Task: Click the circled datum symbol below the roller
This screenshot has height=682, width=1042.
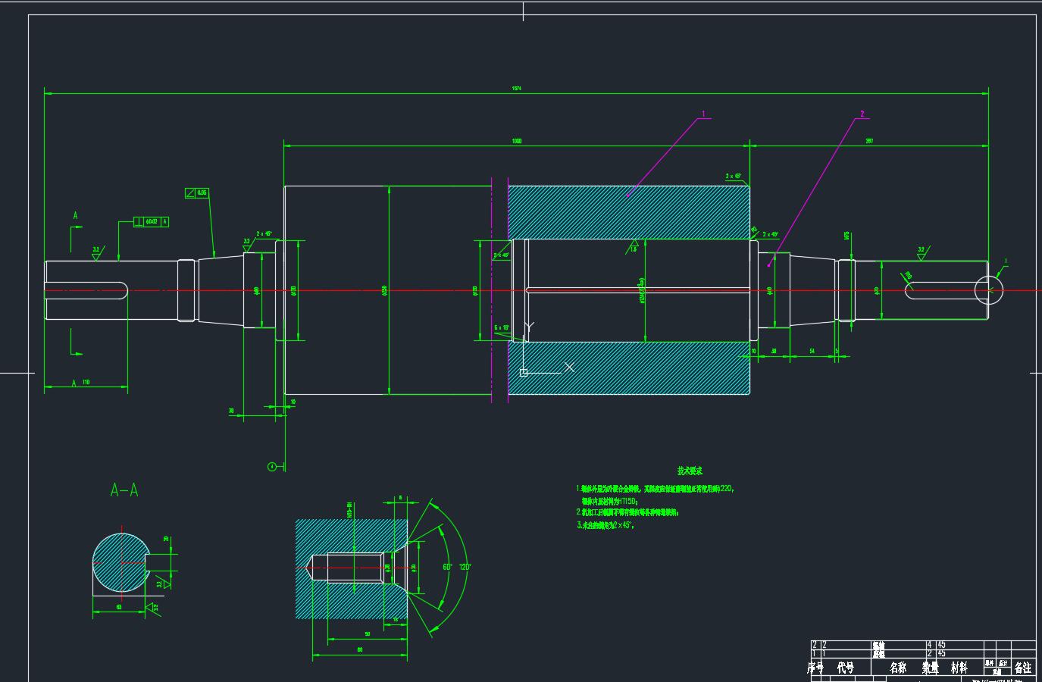Action: coord(272,466)
